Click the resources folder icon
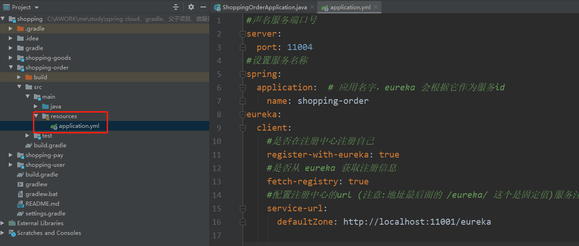This screenshot has height=246, width=579. click(x=45, y=116)
